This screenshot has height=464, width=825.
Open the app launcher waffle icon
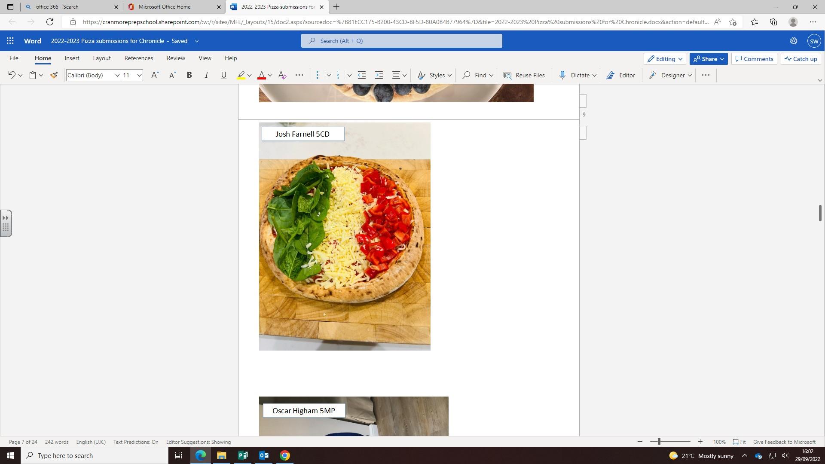(x=10, y=41)
